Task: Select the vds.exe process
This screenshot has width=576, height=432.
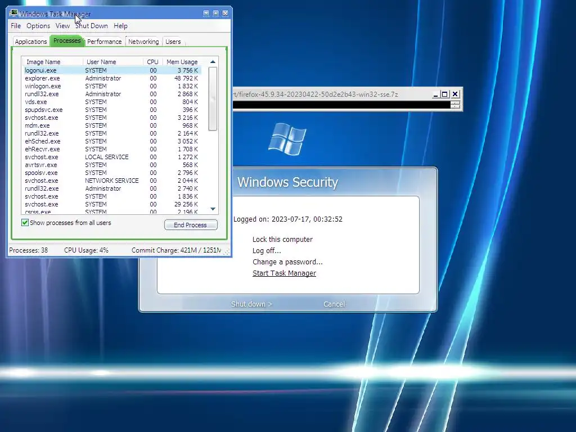Action: click(x=112, y=102)
